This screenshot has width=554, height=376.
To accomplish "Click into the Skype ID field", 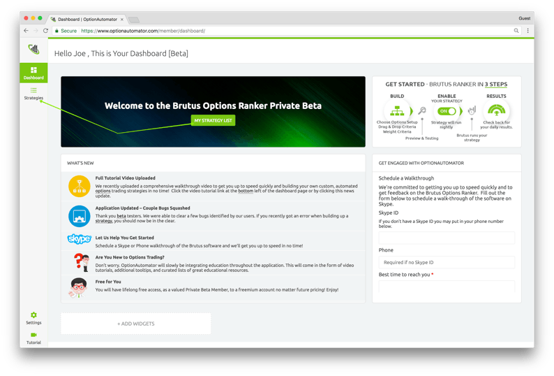I will 447,238.
